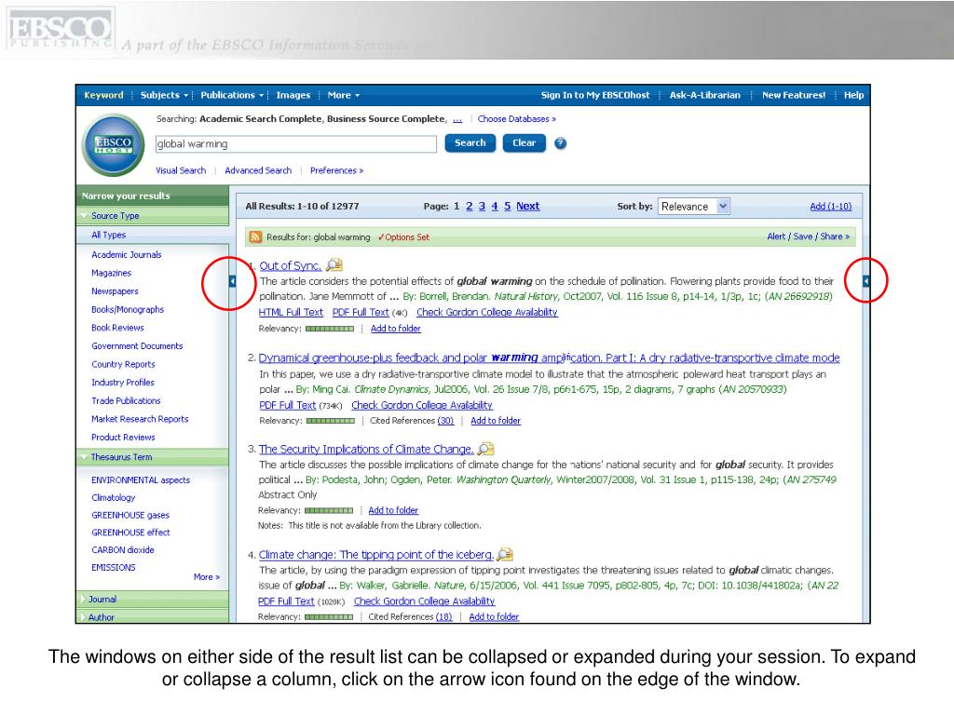
Task: Open Choose Databases link
Action: pos(516,118)
